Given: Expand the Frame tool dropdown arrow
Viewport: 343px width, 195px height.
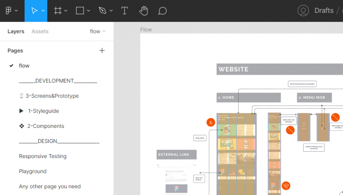Looking at the screenshot, I should pos(66,11).
